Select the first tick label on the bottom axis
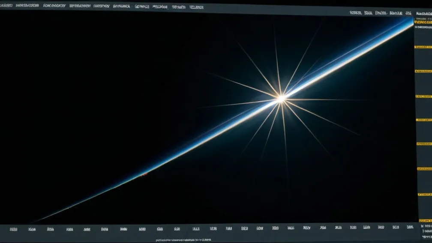432x243 pixels. (13, 229)
